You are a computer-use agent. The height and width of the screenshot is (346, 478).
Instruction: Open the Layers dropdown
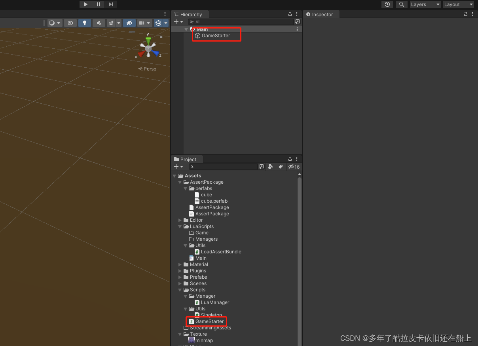coord(425,4)
